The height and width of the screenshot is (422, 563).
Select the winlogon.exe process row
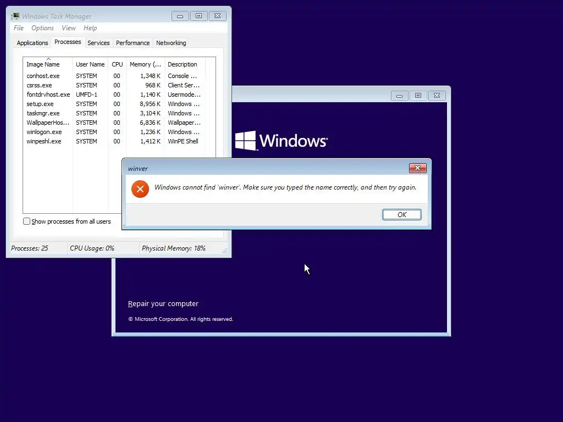coord(115,132)
